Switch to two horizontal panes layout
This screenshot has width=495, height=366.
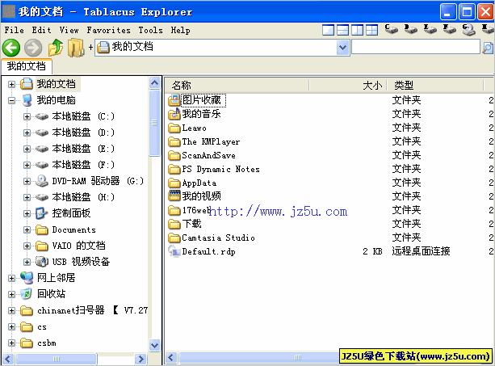tap(342, 30)
